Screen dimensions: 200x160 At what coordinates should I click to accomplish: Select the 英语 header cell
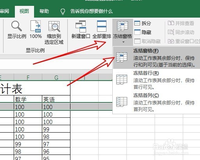[56, 99]
